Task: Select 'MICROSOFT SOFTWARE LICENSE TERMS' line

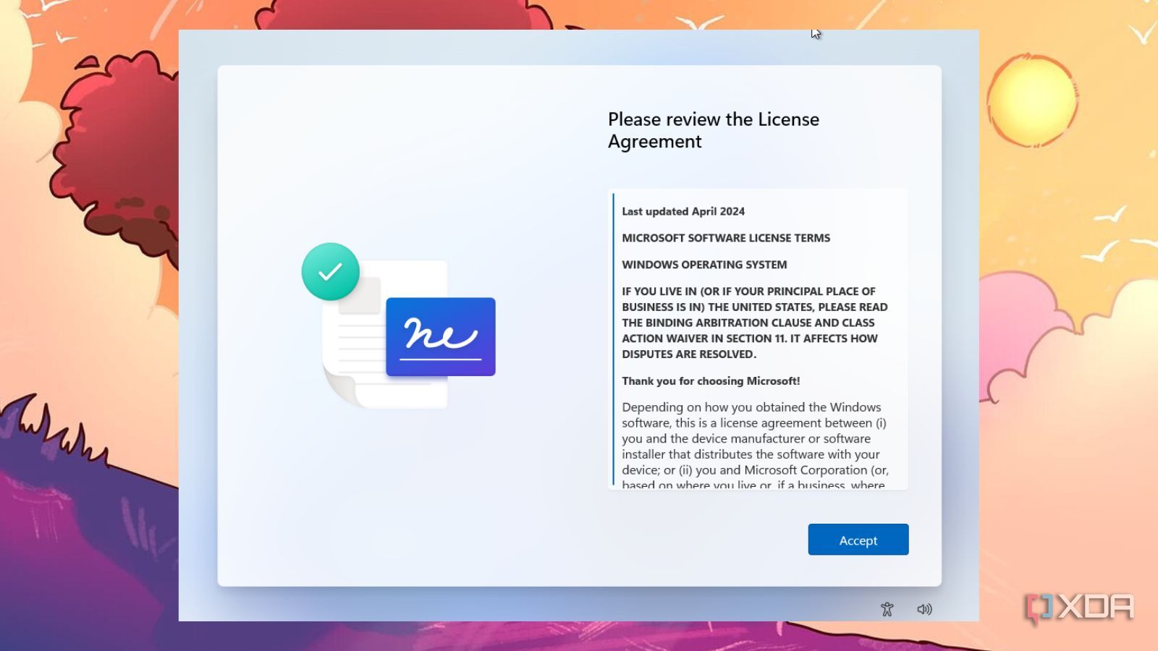Action: (726, 238)
